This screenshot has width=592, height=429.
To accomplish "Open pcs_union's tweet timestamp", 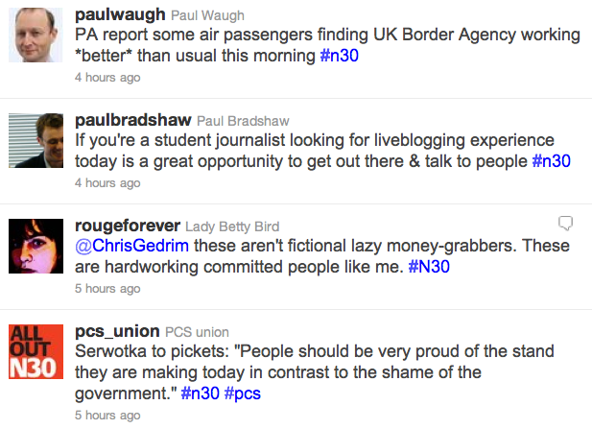I will click(x=107, y=416).
